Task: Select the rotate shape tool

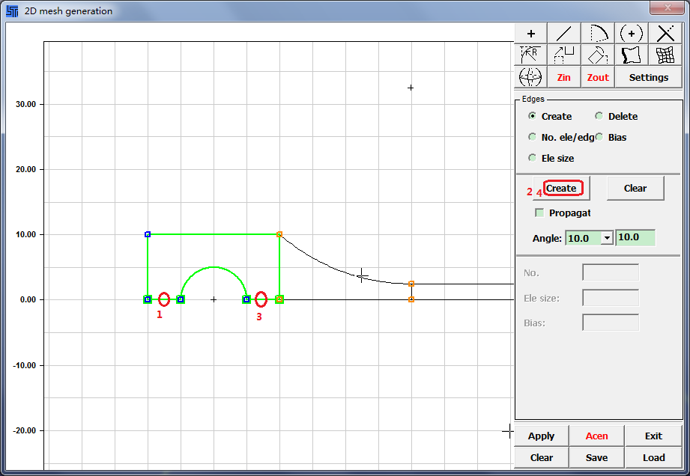Action: [x=598, y=55]
